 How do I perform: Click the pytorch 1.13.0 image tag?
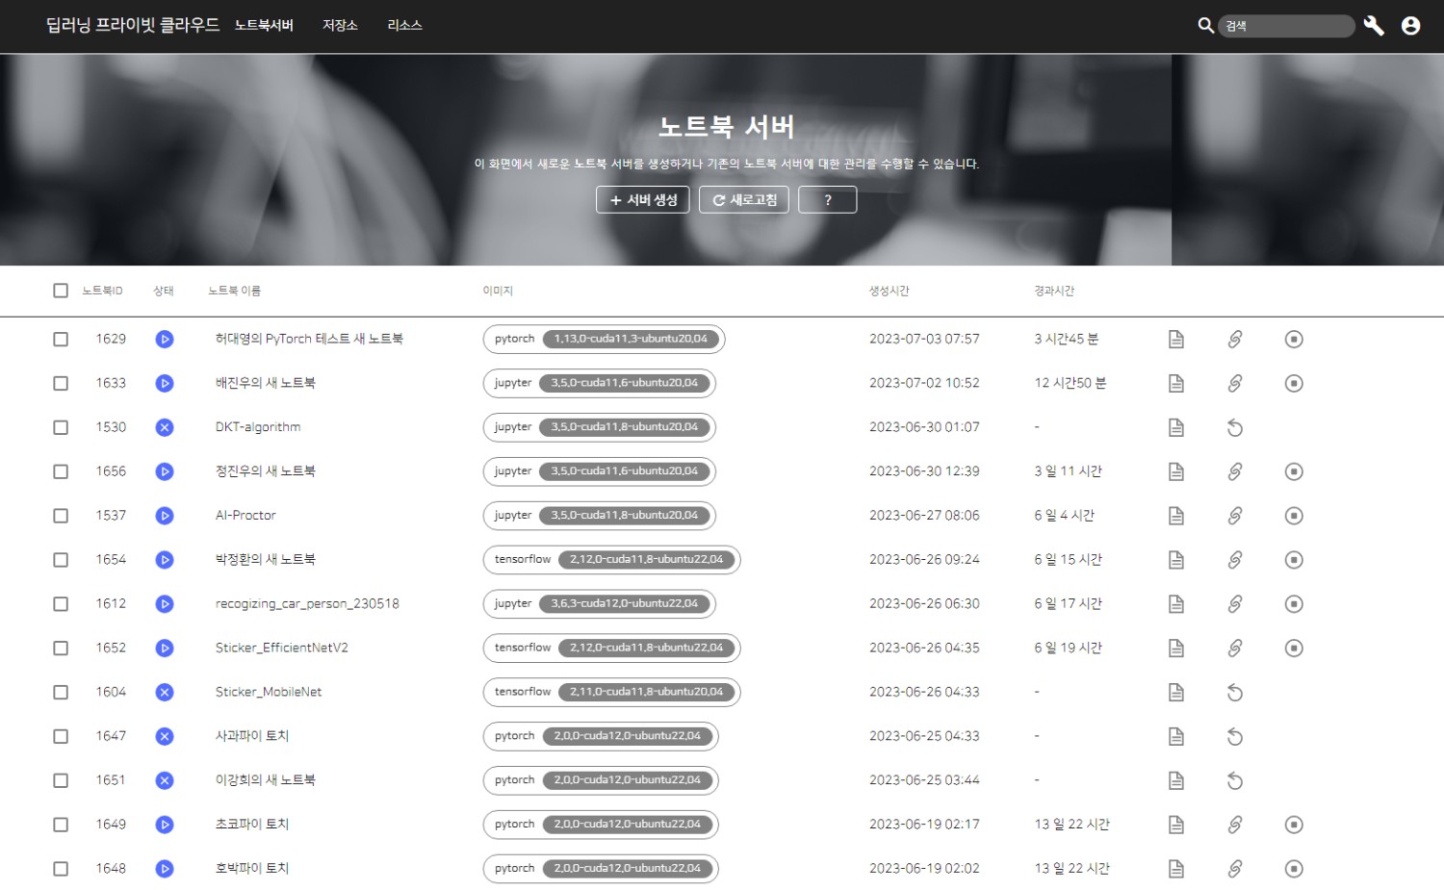point(604,339)
